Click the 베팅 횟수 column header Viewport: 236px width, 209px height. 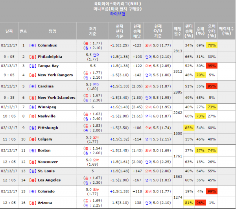pos(178,31)
